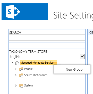Expand the People group
The height and width of the screenshot is (94, 93).
[x=16, y=69]
